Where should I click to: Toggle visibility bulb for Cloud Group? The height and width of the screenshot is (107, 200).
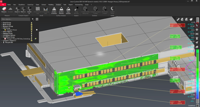31,23
